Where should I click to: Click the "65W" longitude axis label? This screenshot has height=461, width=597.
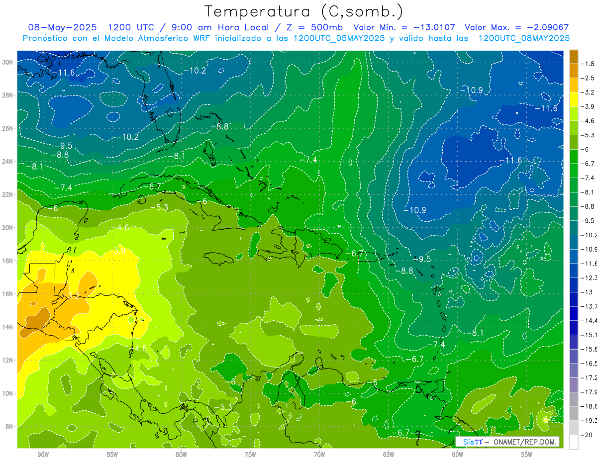[389, 455]
